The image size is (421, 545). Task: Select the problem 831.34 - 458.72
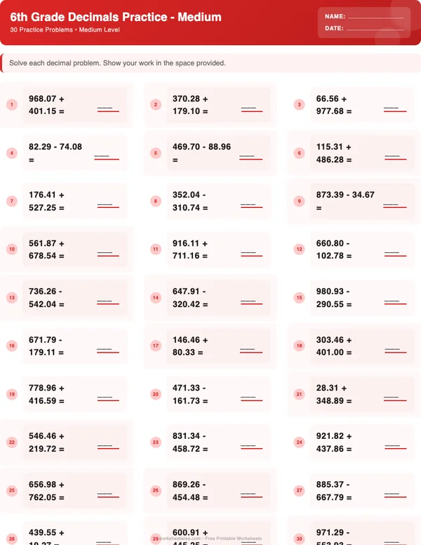pos(191,442)
